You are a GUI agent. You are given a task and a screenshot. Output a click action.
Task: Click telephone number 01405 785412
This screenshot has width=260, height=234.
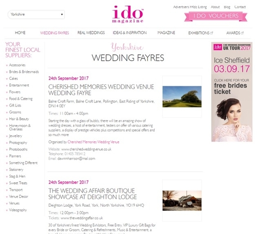(x=75, y=154)
